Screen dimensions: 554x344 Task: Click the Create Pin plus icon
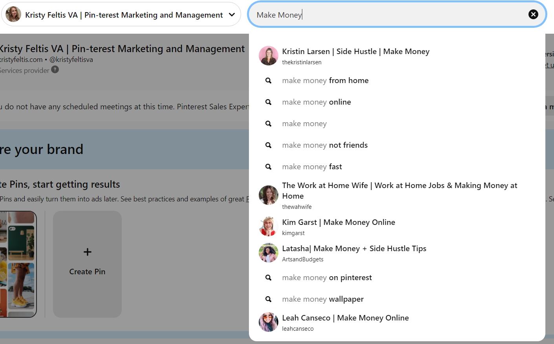(x=88, y=252)
